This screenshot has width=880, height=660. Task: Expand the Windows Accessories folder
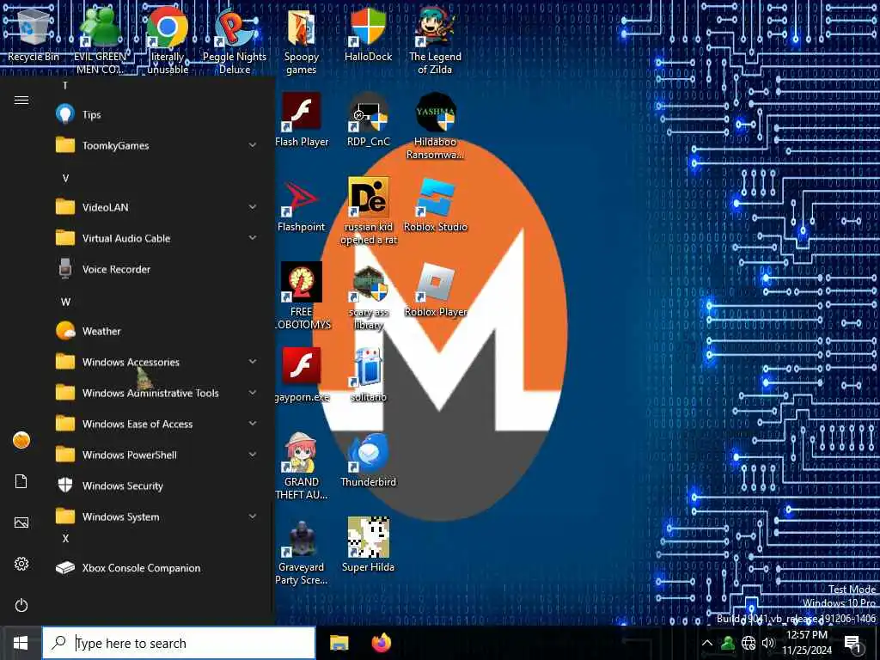[x=157, y=362]
